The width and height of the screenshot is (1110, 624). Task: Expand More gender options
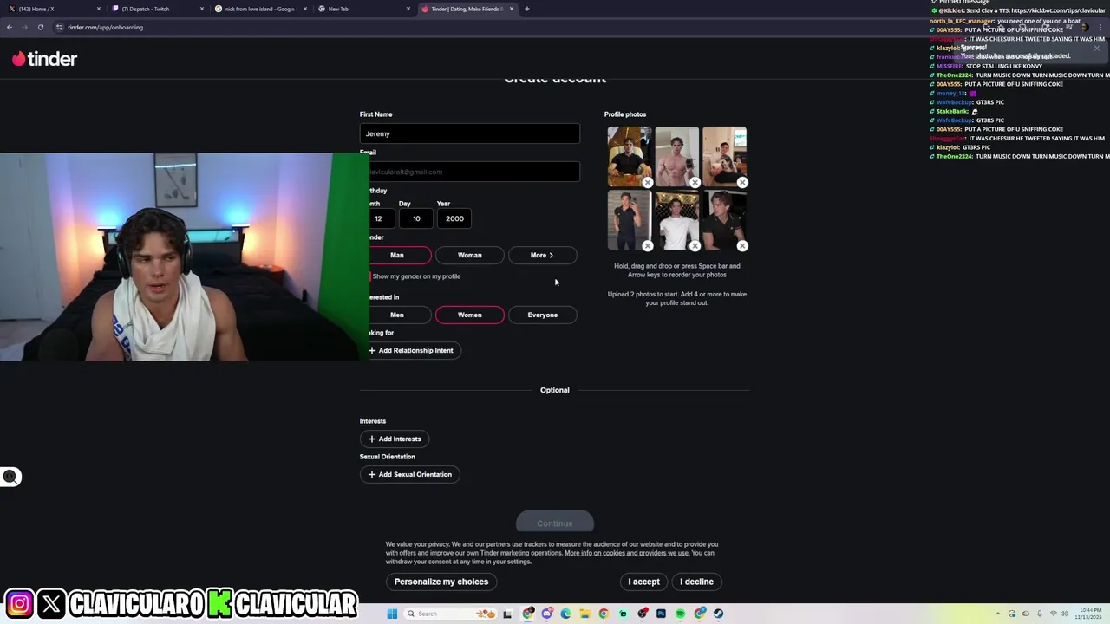click(542, 255)
